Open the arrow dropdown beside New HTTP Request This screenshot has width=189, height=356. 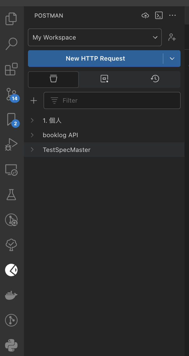point(172,58)
